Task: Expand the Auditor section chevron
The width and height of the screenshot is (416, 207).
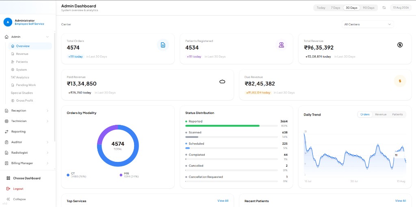Action: click(x=48, y=142)
